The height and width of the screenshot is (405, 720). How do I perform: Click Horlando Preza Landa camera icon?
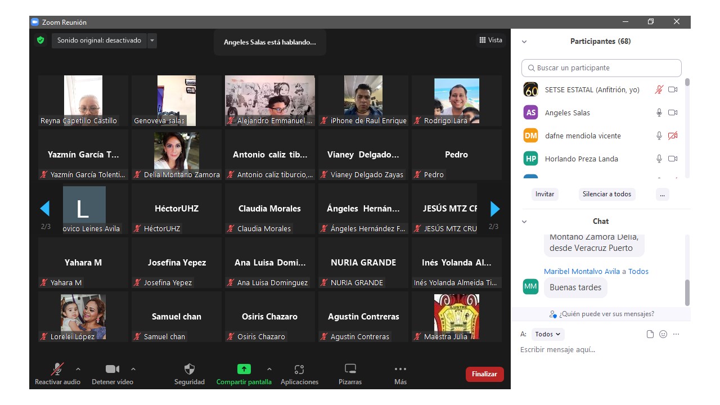coord(673,159)
